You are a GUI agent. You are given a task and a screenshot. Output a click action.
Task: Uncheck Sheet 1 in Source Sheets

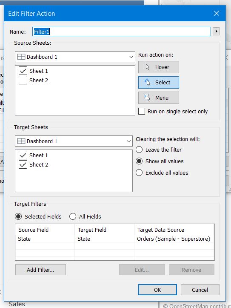coord(23,71)
